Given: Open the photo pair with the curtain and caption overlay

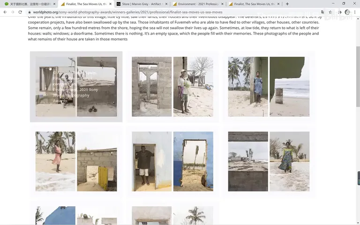Looking at the screenshot, I should click(76, 87).
